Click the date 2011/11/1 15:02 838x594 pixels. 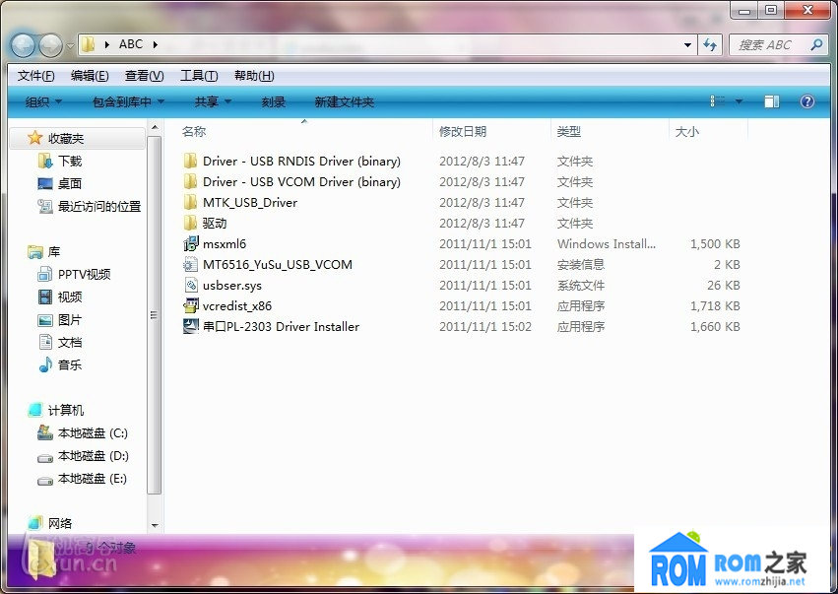point(485,326)
